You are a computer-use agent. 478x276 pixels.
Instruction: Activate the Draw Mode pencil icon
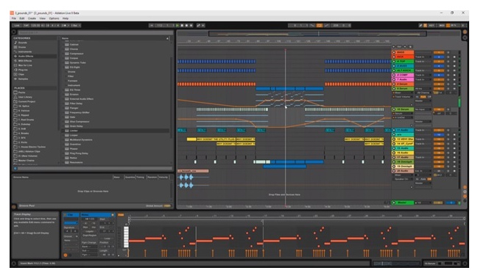421,26
